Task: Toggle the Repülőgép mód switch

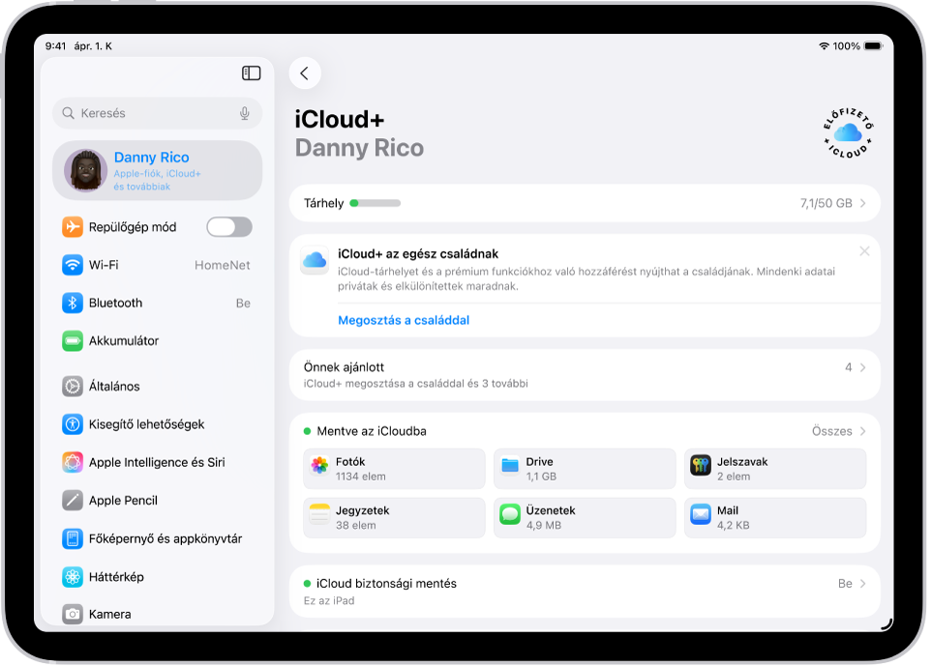Action: (229, 227)
